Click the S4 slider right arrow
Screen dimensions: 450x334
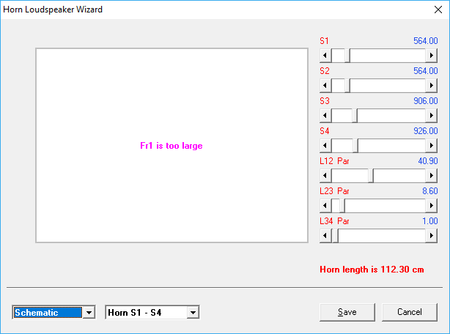432,146
